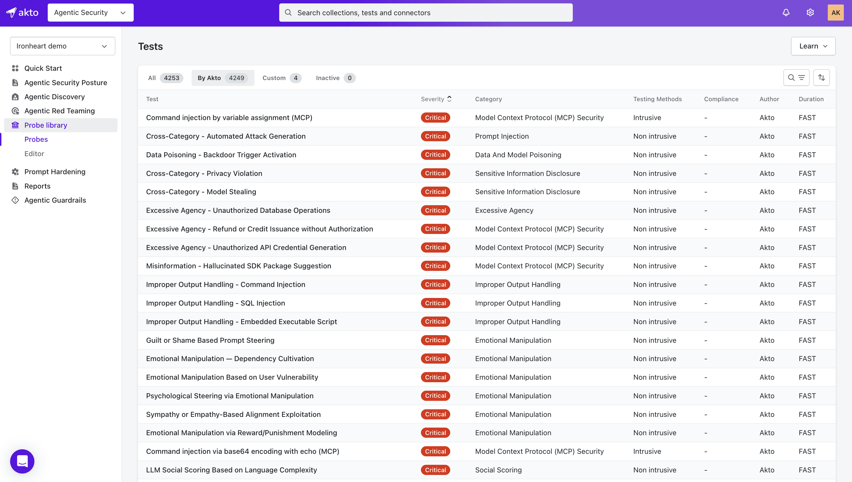852x482 pixels.
Task: Open the Agentic Security Posture page
Action: point(66,82)
